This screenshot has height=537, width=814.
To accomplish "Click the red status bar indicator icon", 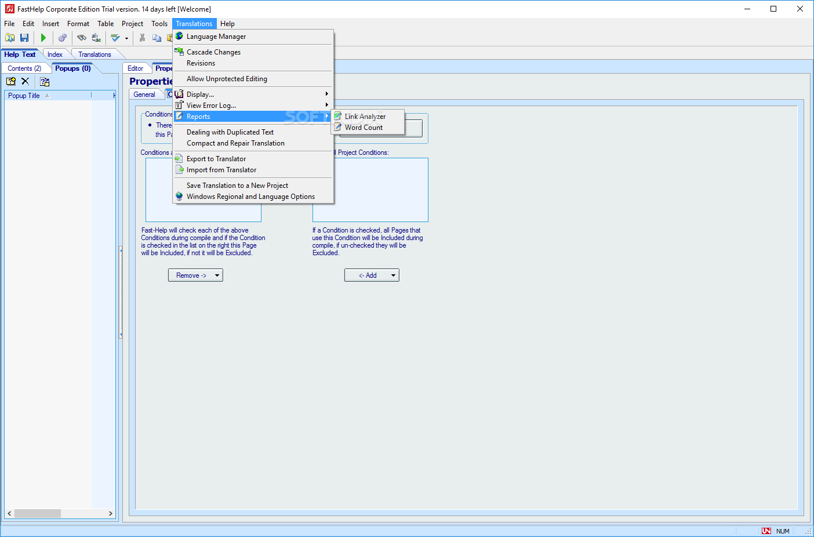I will click(766, 531).
